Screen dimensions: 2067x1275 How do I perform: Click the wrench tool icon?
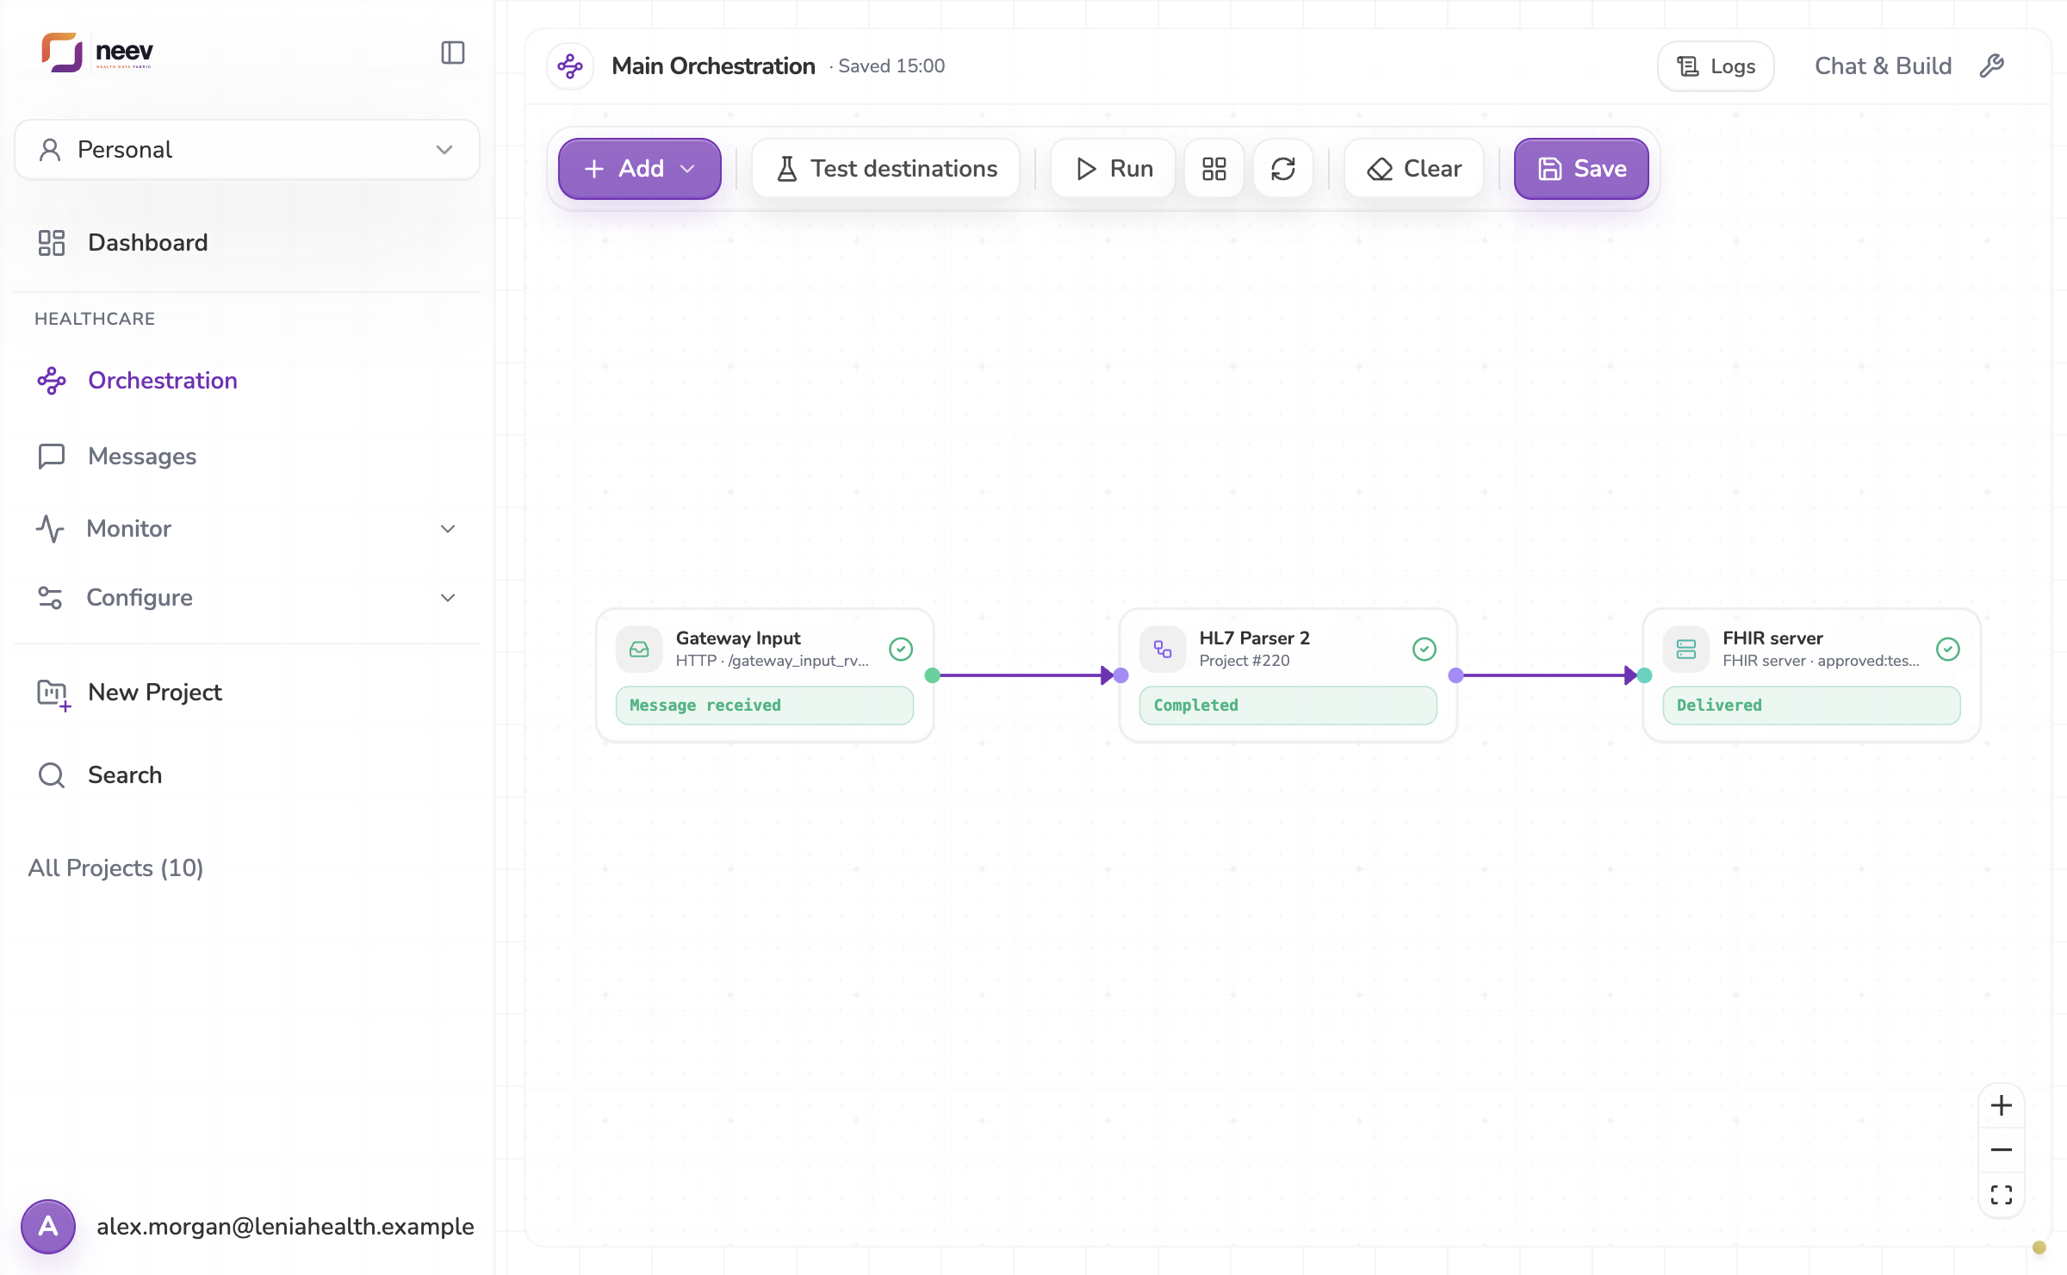pyautogui.click(x=1992, y=66)
